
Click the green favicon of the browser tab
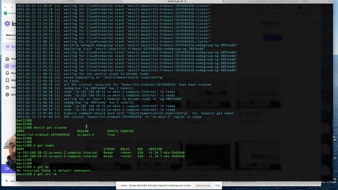tap(6, 13)
